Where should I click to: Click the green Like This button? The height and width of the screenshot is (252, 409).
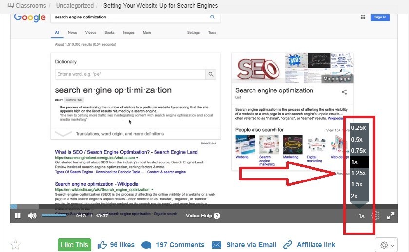point(75,245)
